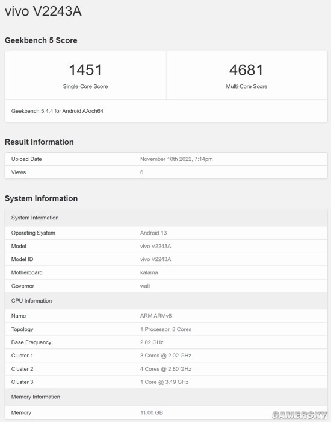
Task: Select the Android 13 operating system value
Action: click(153, 233)
